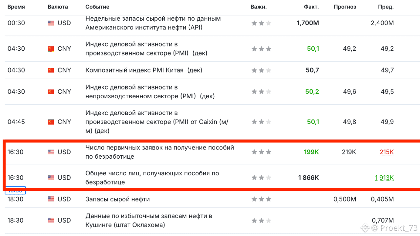The height and width of the screenshot is (236, 420).
Task: Open event Число первичных заявок на получение пособий
Action: (160, 152)
